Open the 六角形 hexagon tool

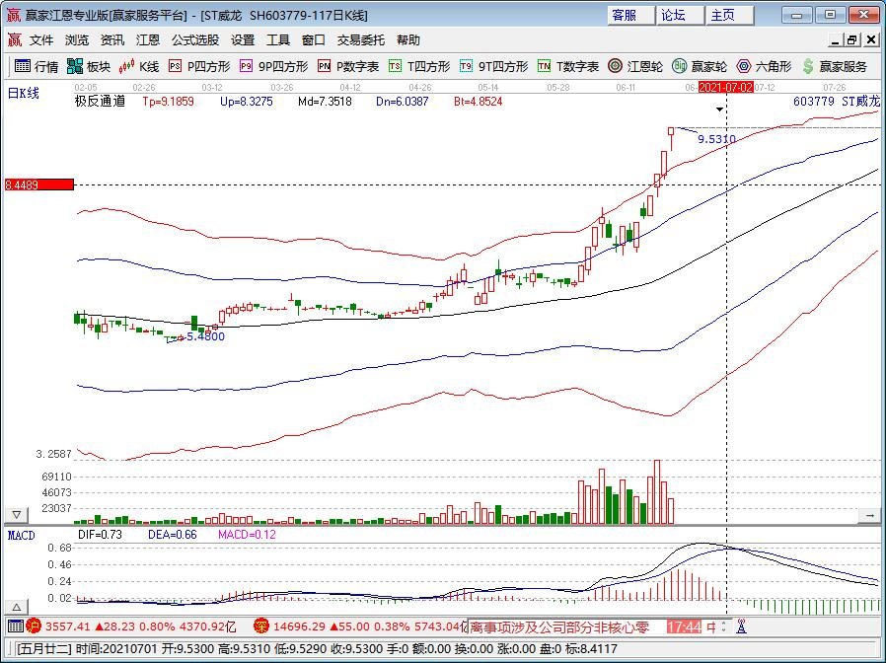point(764,67)
